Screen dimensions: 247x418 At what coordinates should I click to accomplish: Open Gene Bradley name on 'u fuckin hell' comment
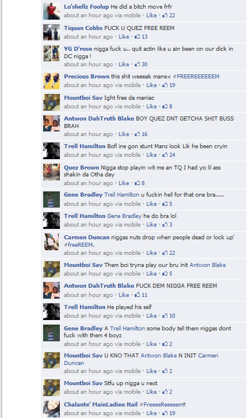pos(83,195)
